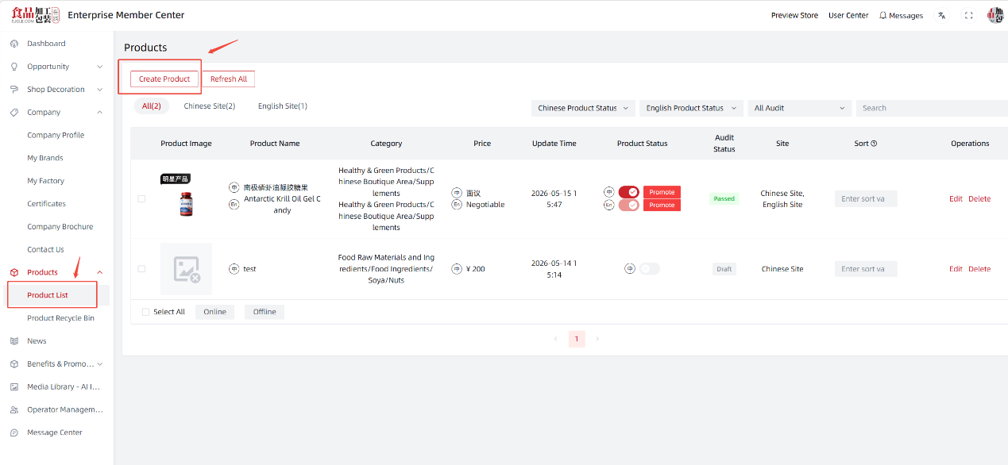1008x465 pixels.
Task: Open the Preview Store link
Action: pyautogui.click(x=794, y=15)
